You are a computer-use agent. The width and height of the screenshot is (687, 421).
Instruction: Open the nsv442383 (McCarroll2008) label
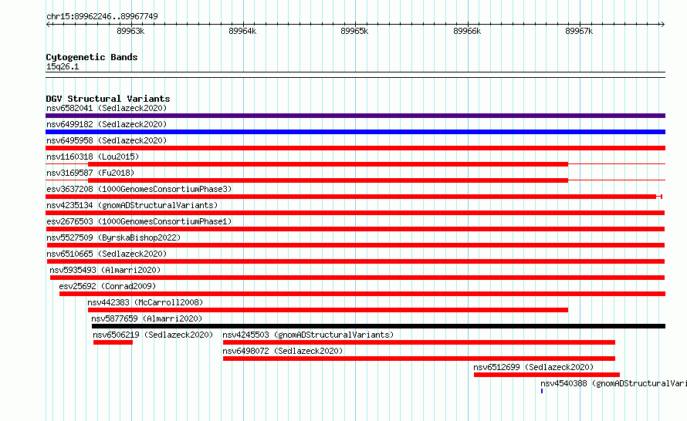(145, 302)
